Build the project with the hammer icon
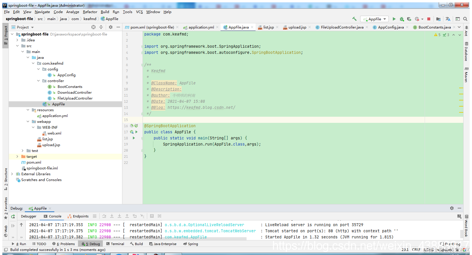472x255 pixels. click(x=354, y=19)
